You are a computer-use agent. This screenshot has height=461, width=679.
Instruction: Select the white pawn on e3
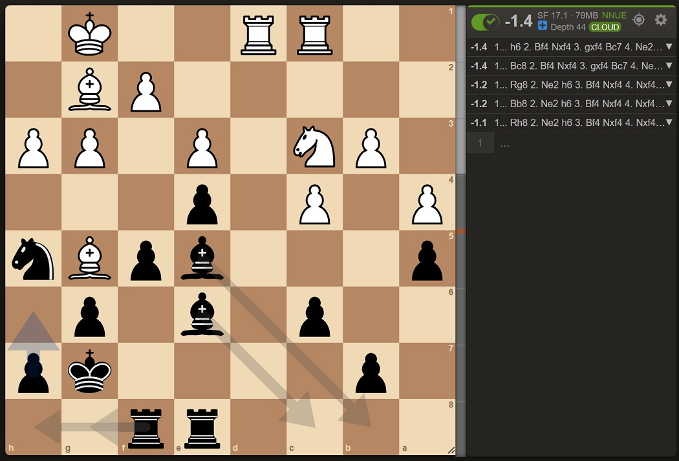click(202, 149)
